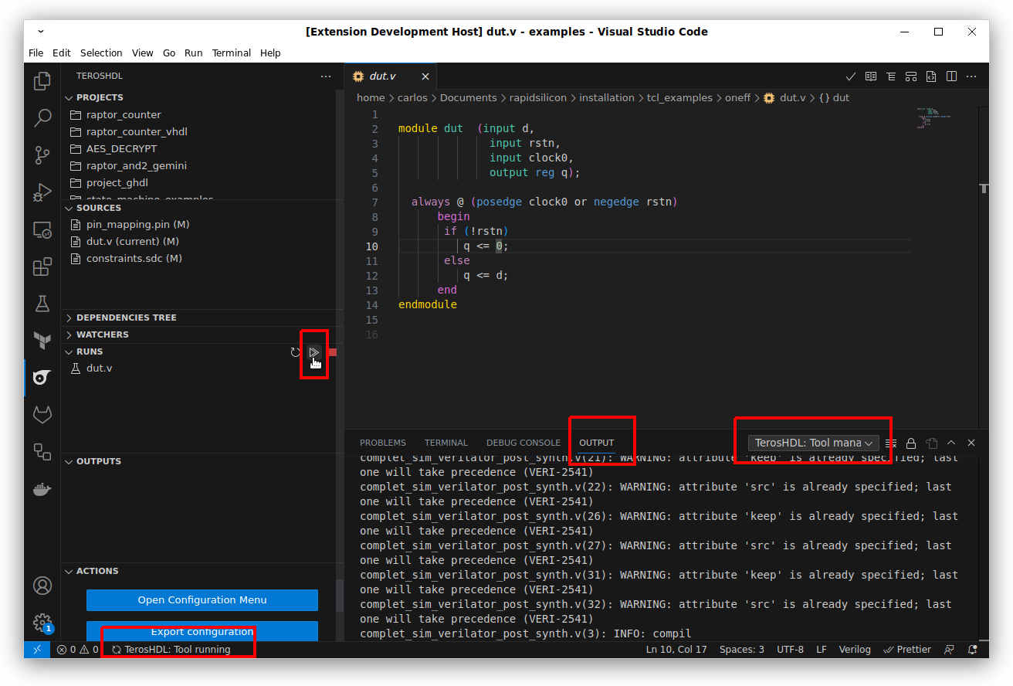Open the Terminal menu
The height and width of the screenshot is (686, 1013).
click(x=232, y=53)
